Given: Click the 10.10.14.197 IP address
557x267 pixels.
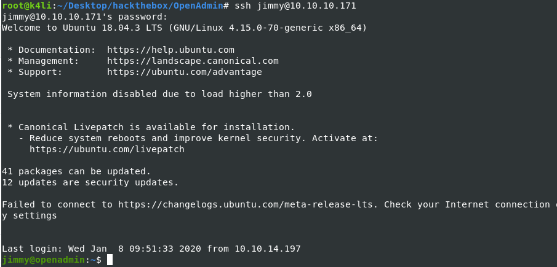Looking at the screenshot, I should 268,249.
